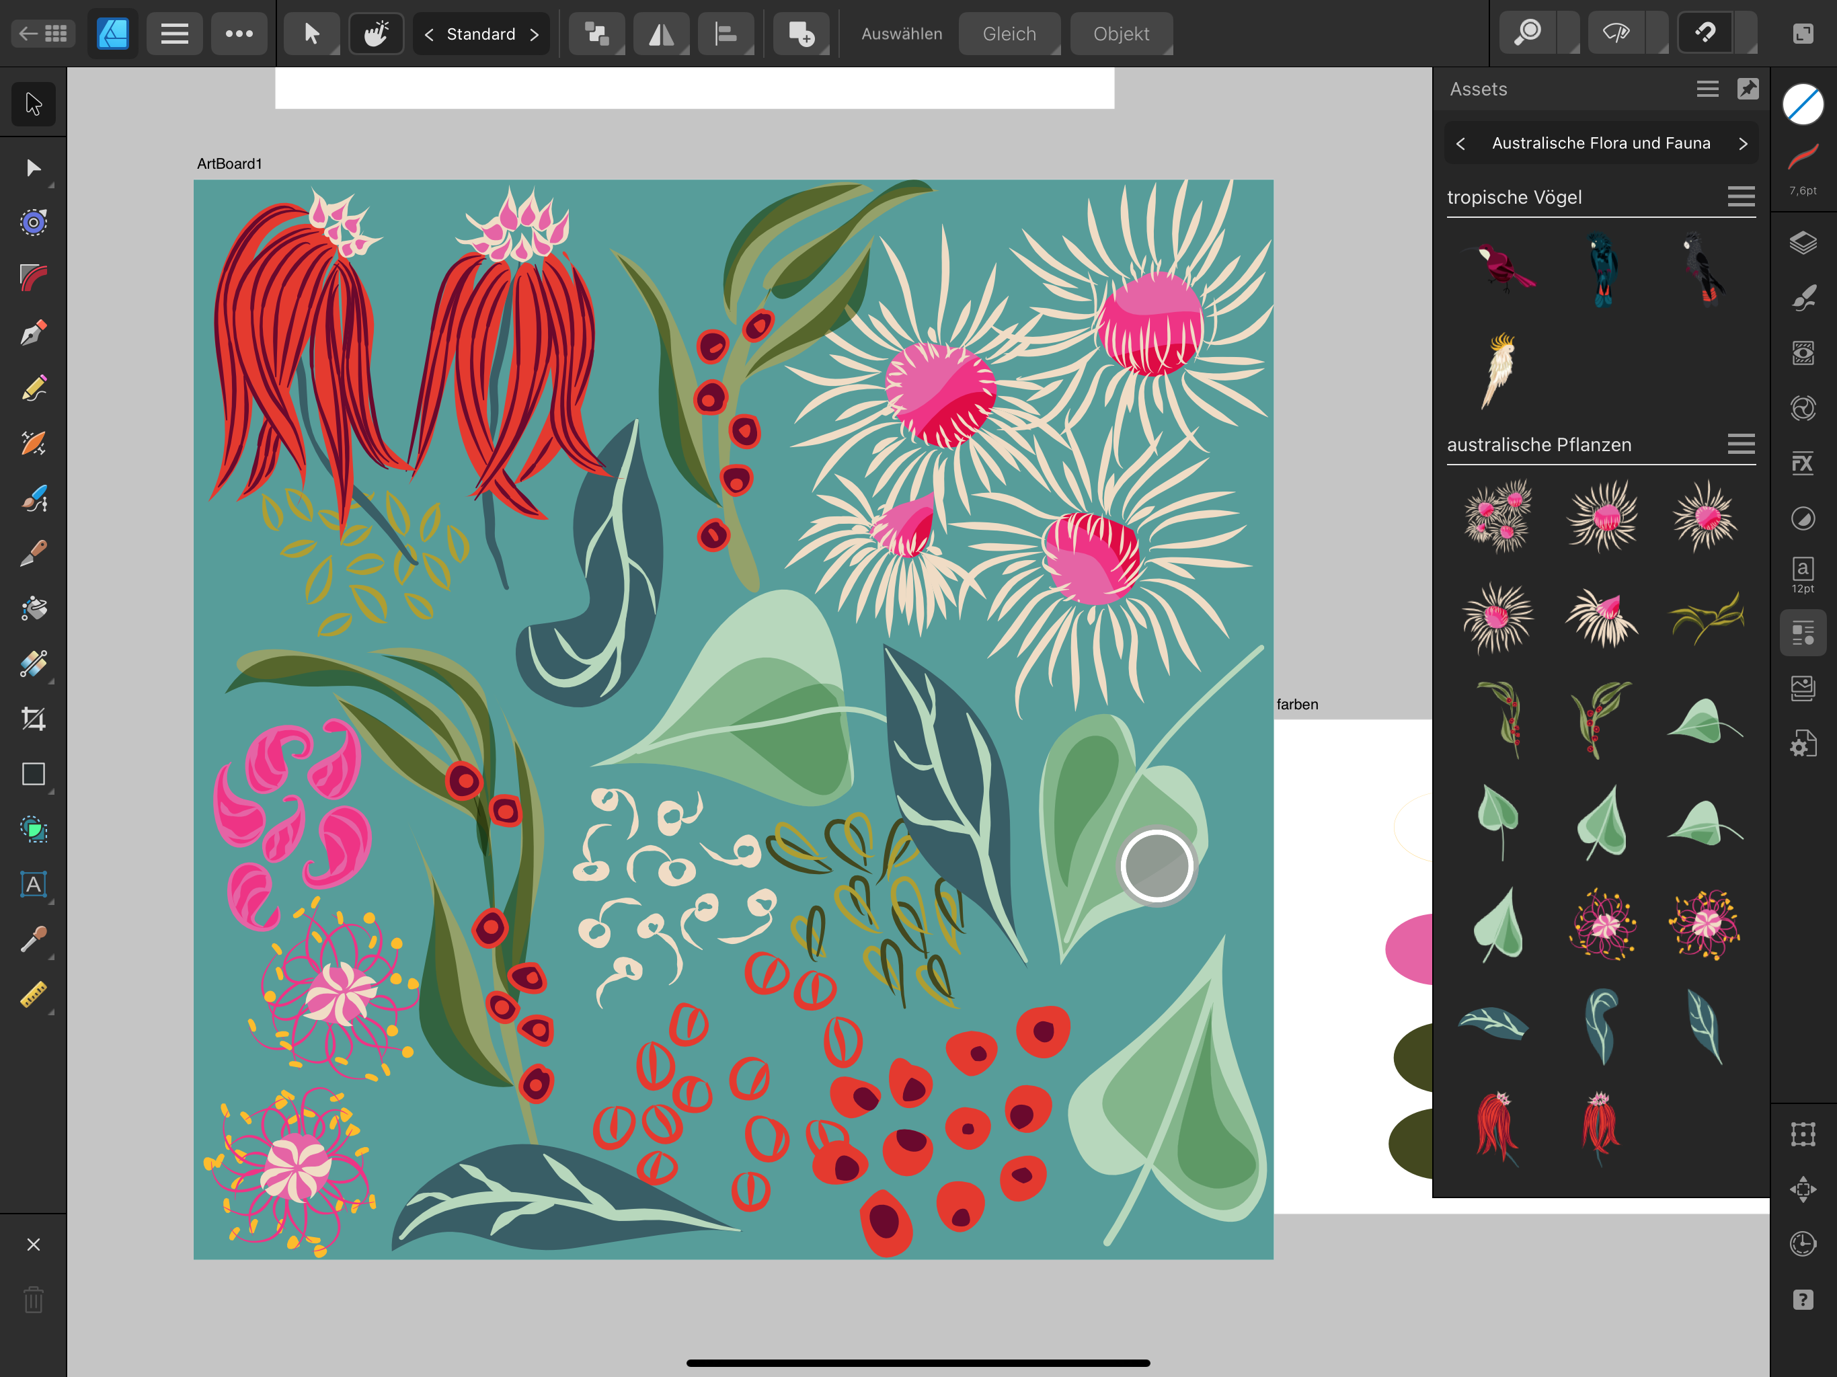Toggle snapping magnet option
The image size is (1837, 1377).
point(1705,33)
